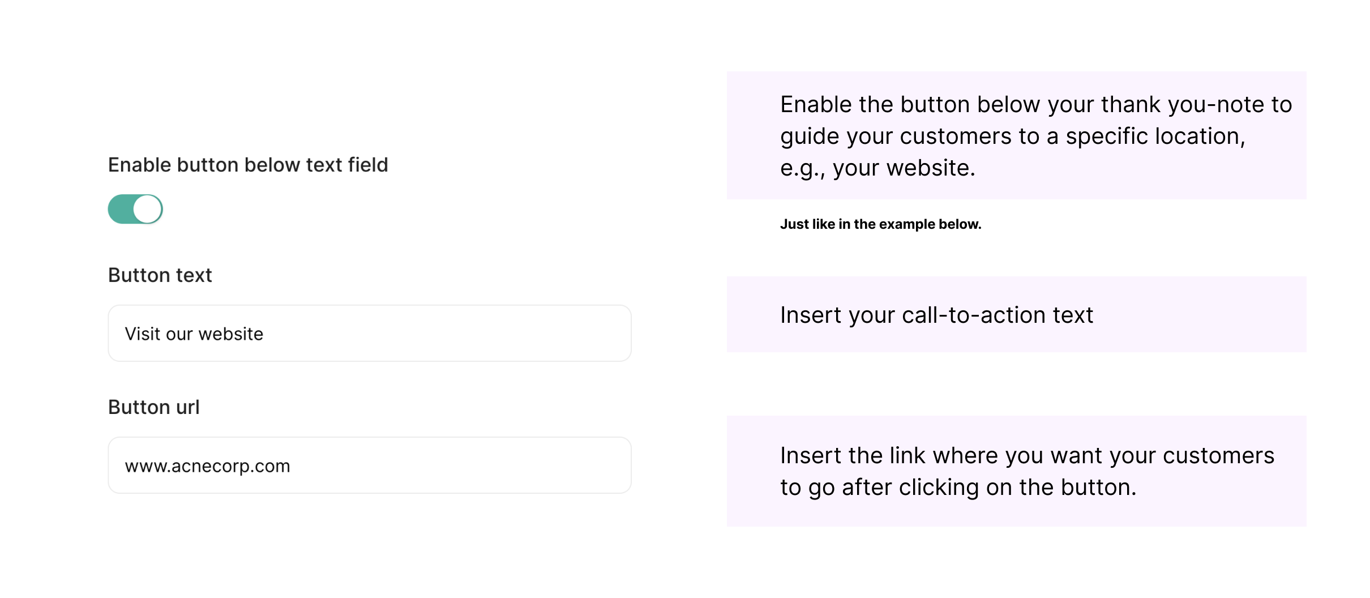Focus the Button url input field
This screenshot has width=1370, height=598.
[x=369, y=465]
